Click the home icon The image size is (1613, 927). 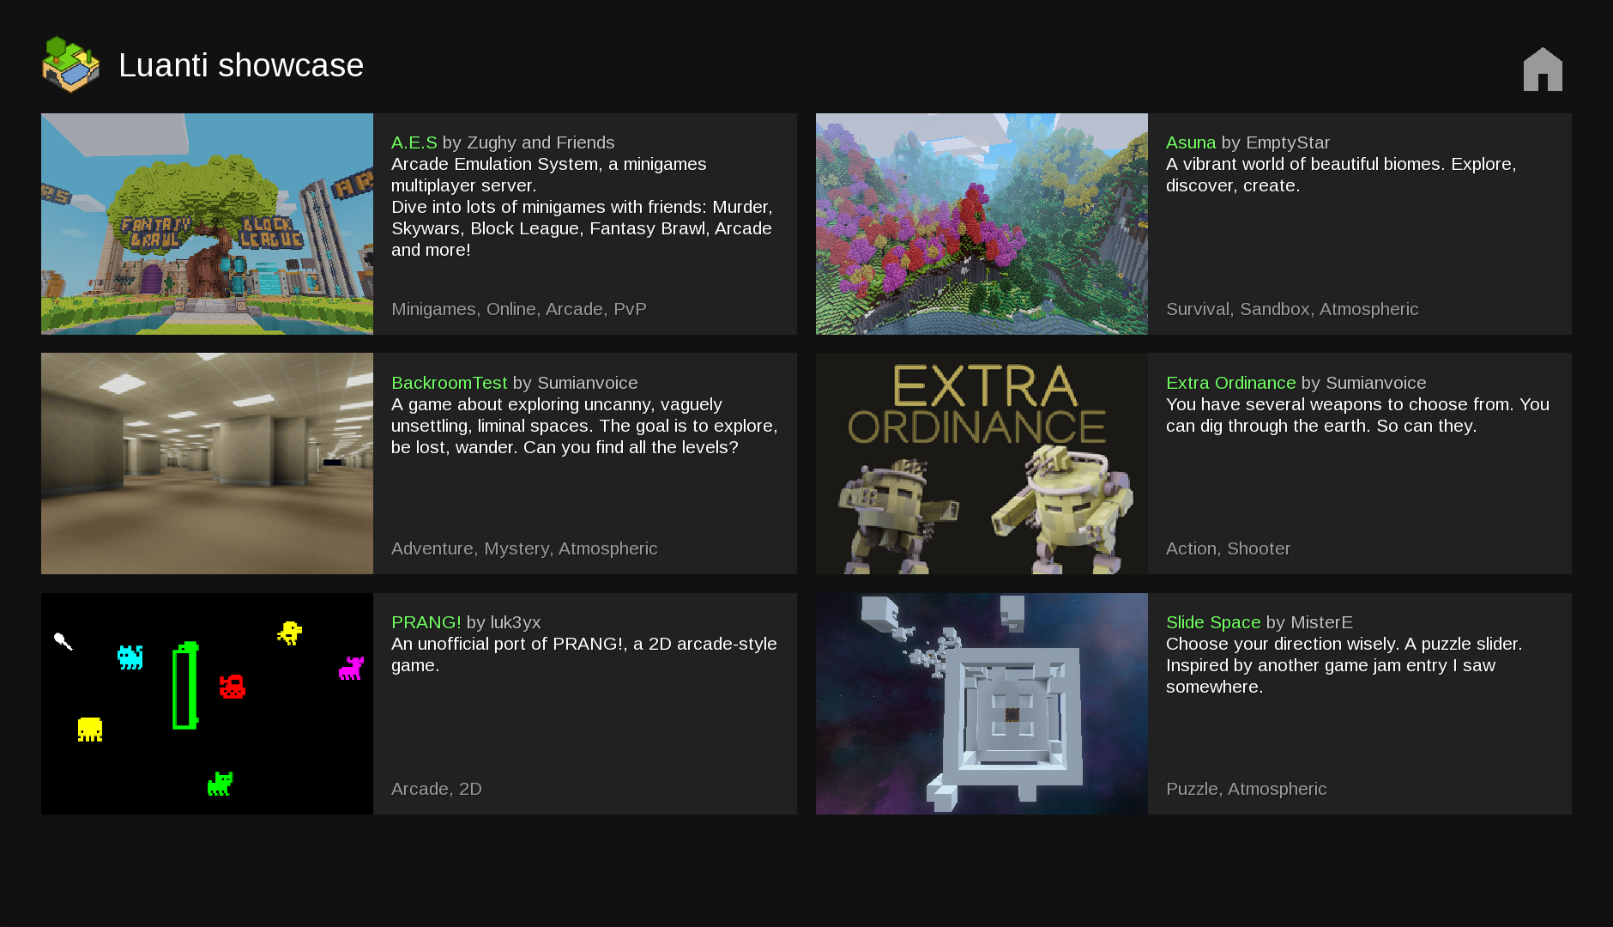pyautogui.click(x=1542, y=69)
